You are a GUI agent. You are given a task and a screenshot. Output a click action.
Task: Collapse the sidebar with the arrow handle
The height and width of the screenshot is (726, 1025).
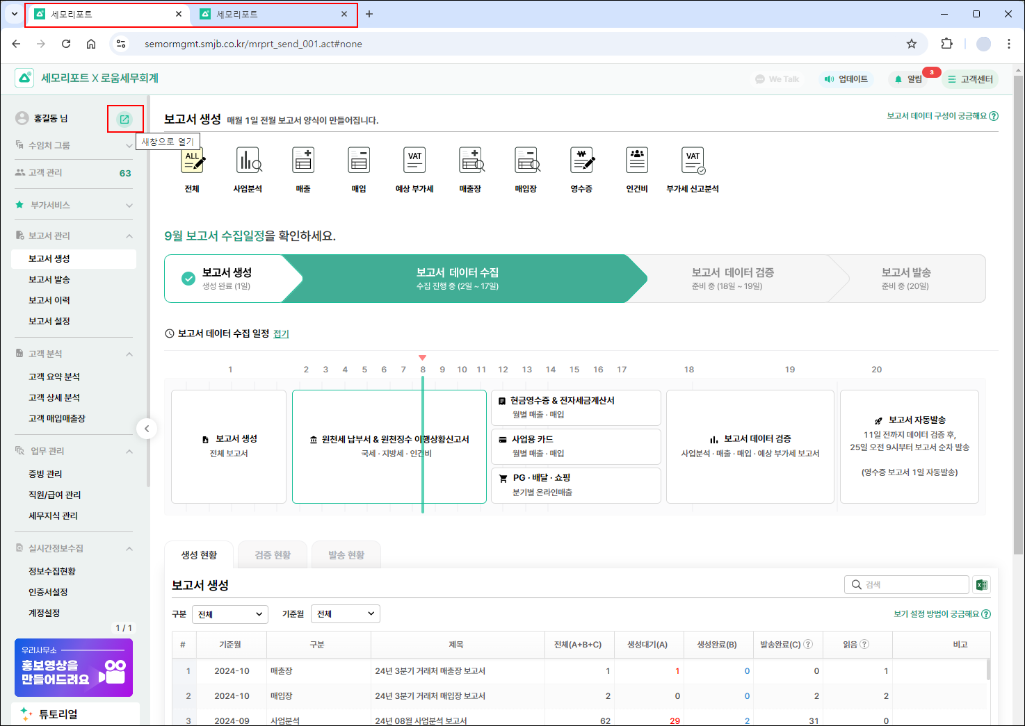(147, 429)
